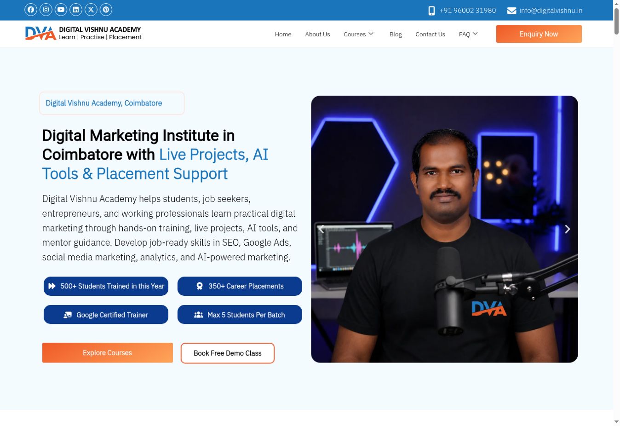Viewport: 620px width, 426px height.
Task: Click the fast-forward icon on 500+ Students badge
Action: tap(52, 286)
